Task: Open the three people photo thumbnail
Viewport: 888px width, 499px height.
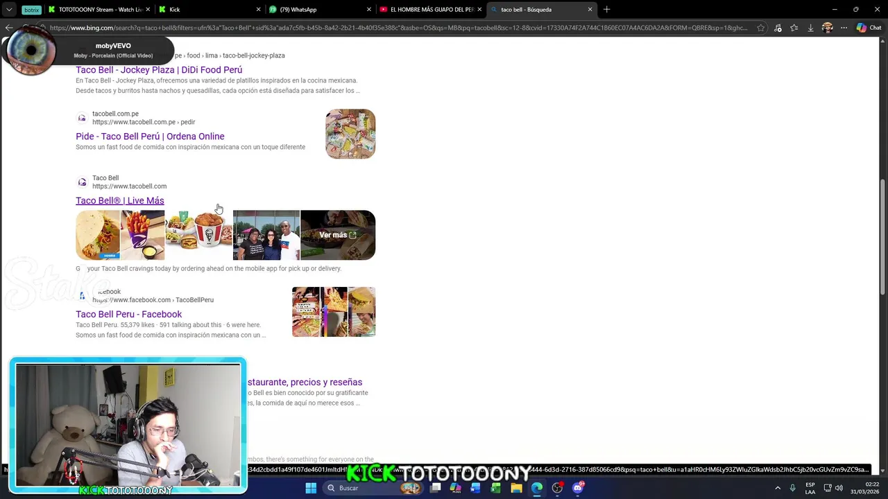Action: (266, 235)
